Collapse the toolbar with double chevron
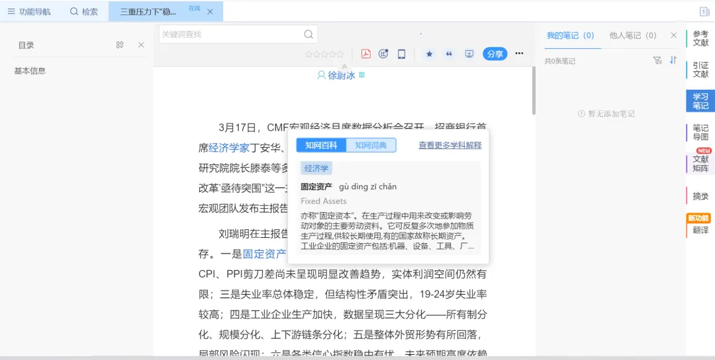 [344, 67]
